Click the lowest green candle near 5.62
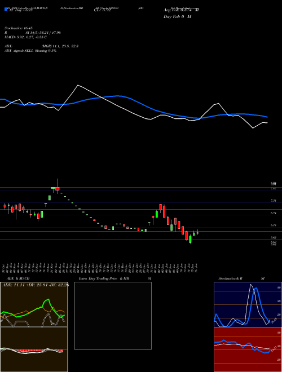282x372 pixels. tap(190, 239)
